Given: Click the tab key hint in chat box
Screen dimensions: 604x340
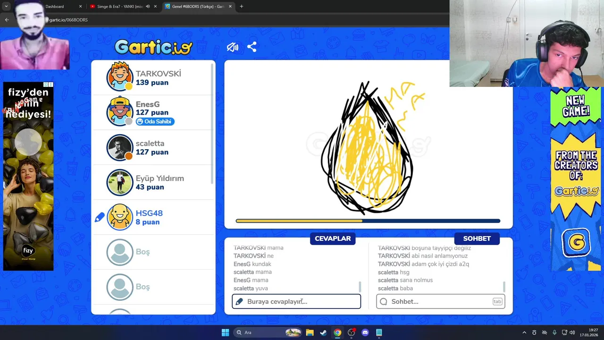Looking at the screenshot, I should coord(497,301).
